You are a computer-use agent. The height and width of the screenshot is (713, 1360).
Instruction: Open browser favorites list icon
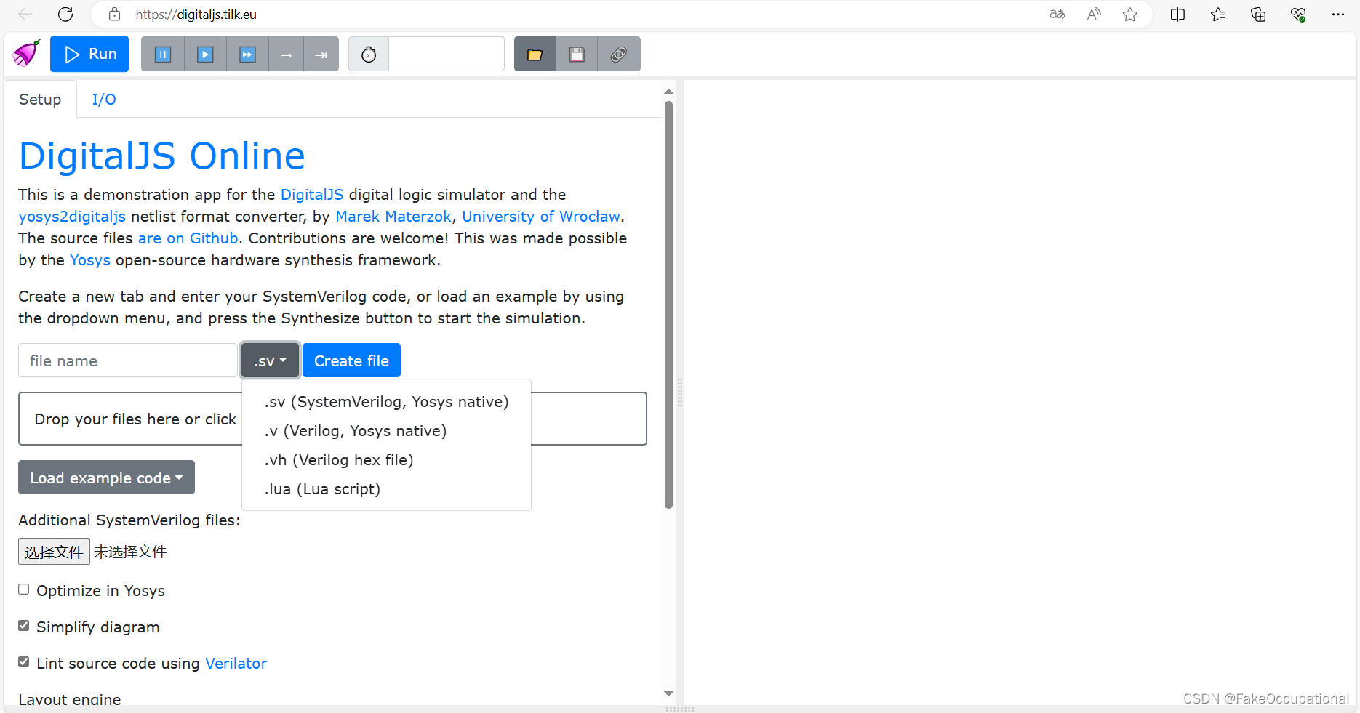click(x=1218, y=14)
